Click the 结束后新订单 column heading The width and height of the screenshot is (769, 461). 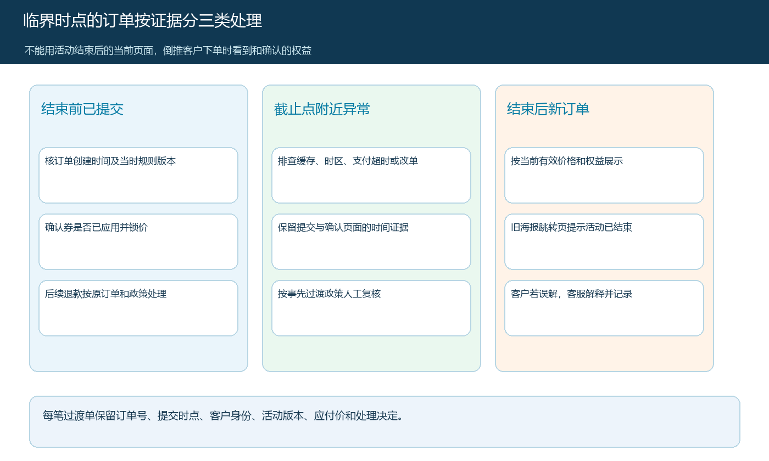tap(548, 109)
